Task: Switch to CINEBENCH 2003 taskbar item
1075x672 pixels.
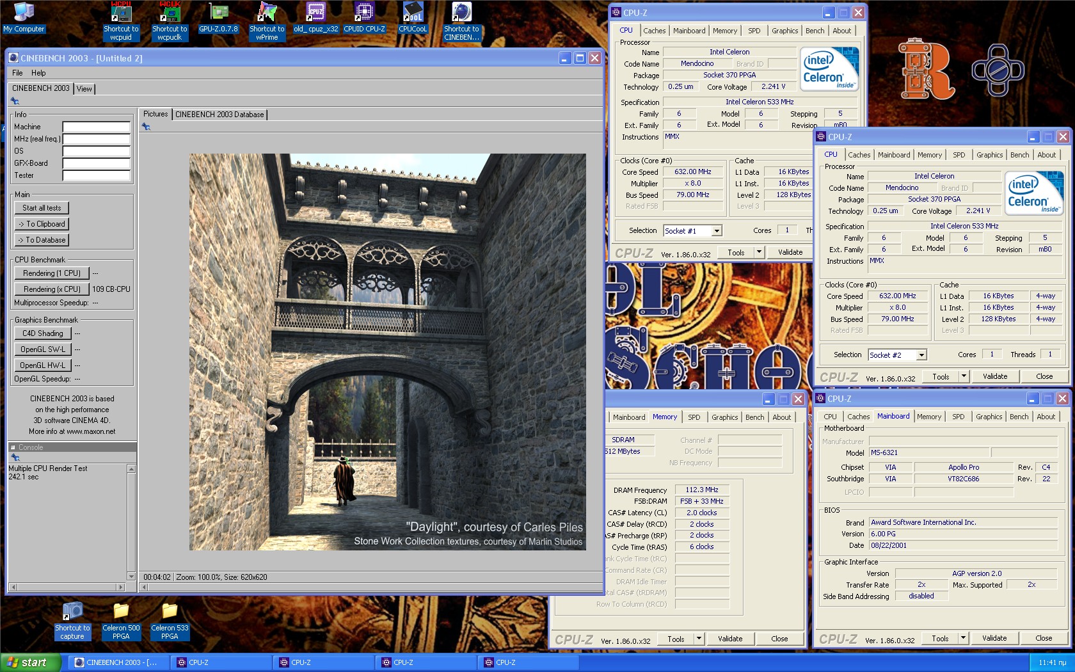Action: pyautogui.click(x=120, y=662)
